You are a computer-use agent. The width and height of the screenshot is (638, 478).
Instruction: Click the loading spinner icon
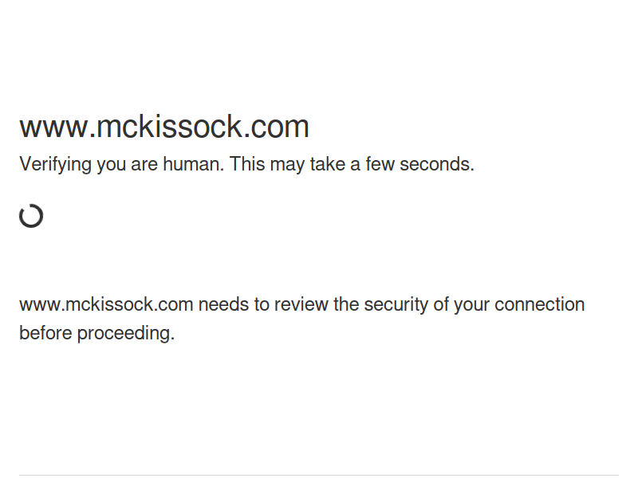point(31,216)
